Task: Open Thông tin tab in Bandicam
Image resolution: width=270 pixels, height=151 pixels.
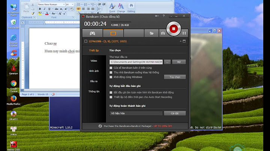Action: (x=94, y=92)
